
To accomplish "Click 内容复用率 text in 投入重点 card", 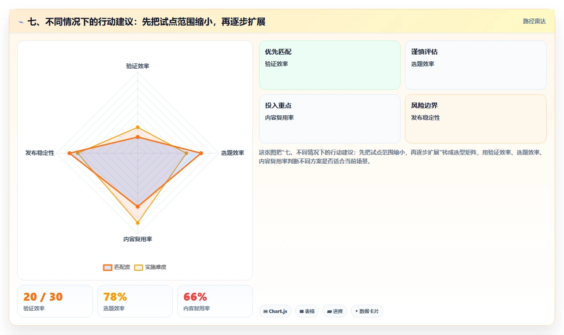I will 279,118.
